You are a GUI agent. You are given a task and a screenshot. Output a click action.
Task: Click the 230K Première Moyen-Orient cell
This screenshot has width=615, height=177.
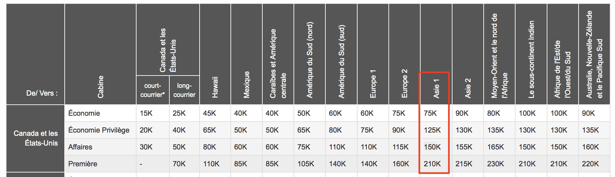click(495, 164)
